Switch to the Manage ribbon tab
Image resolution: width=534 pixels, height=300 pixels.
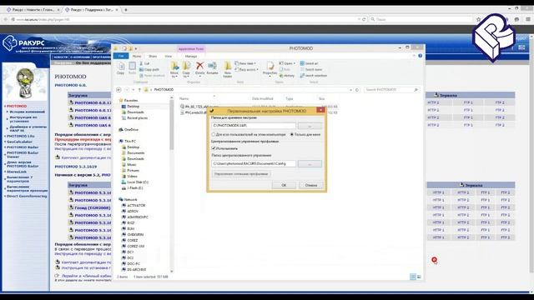(191, 56)
